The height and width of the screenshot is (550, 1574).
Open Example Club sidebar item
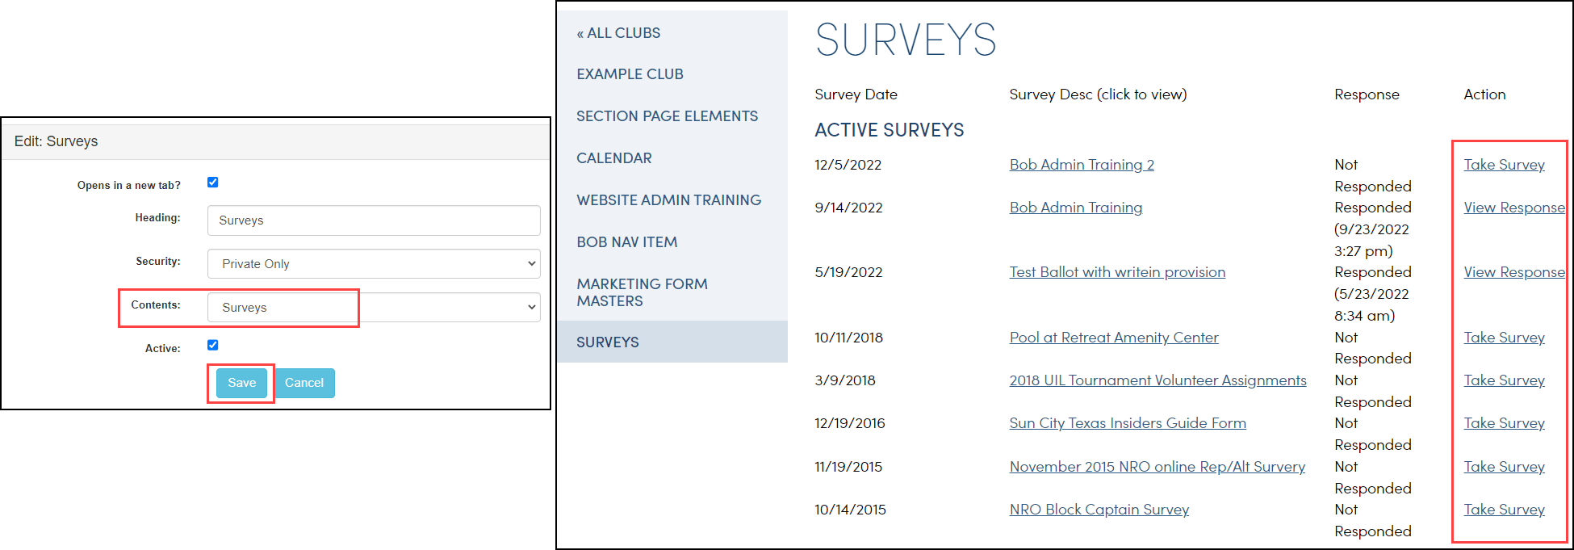tap(630, 74)
